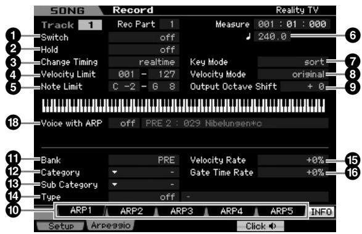Click the arpeggio type name dash field
The height and width of the screenshot is (234, 362).
point(255,197)
